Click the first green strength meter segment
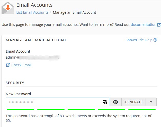The image size is (161, 127). coord(21,109)
